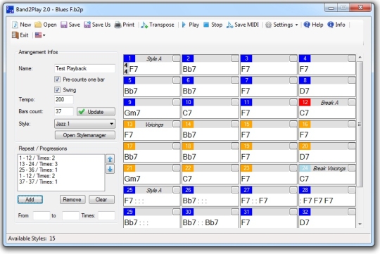Click the C7 chord in bar 10
Screen dimensions: 380x254
(x=187, y=113)
